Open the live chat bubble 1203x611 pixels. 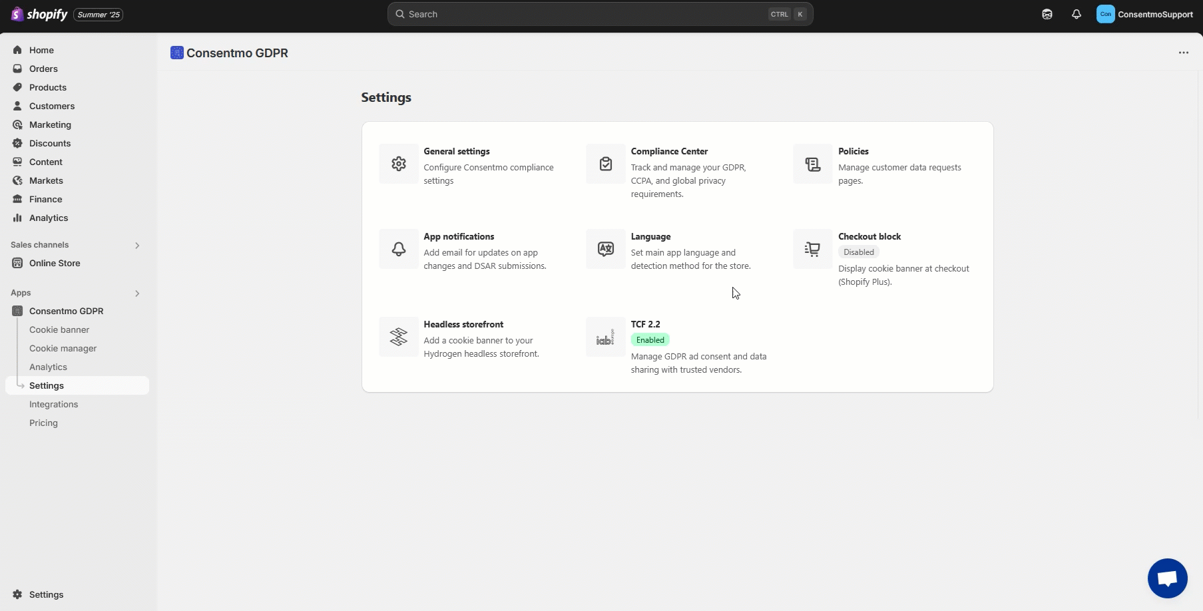point(1168,578)
